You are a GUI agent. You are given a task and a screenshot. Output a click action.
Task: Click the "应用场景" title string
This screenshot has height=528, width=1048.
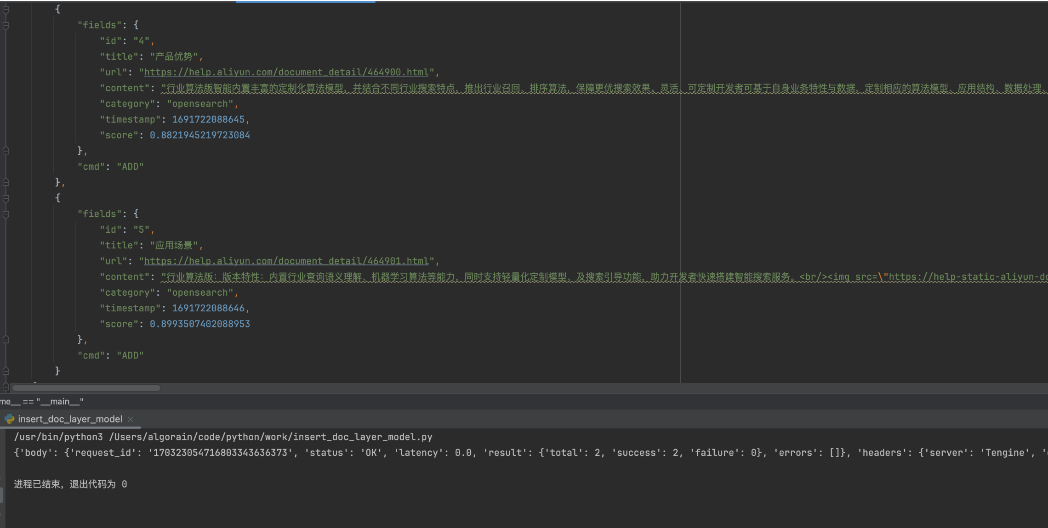pyautogui.click(x=174, y=245)
